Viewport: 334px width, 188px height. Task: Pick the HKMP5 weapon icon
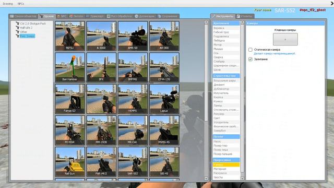133,99
